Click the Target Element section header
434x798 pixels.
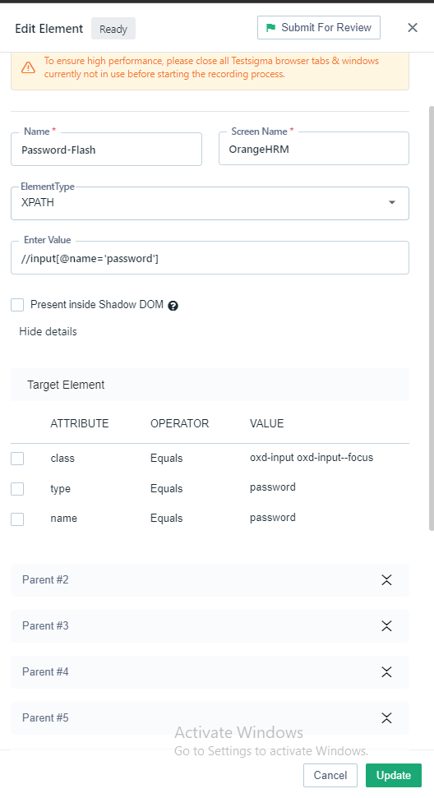point(210,385)
